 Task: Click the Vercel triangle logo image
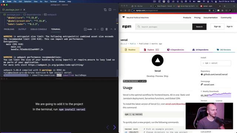[x=157, y=60]
